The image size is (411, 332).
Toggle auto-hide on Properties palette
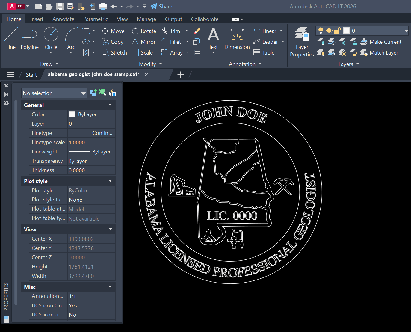[6, 94]
